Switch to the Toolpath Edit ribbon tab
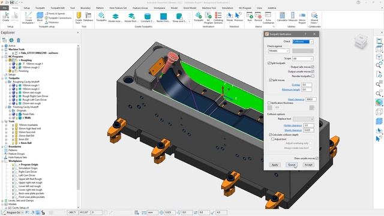Image resolution: width=384 pixels, height=216 pixels. tap(58, 8)
